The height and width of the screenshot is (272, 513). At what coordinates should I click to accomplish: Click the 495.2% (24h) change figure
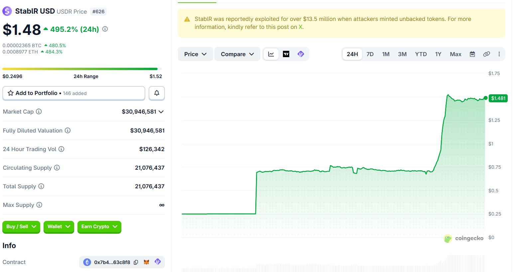[74, 29]
